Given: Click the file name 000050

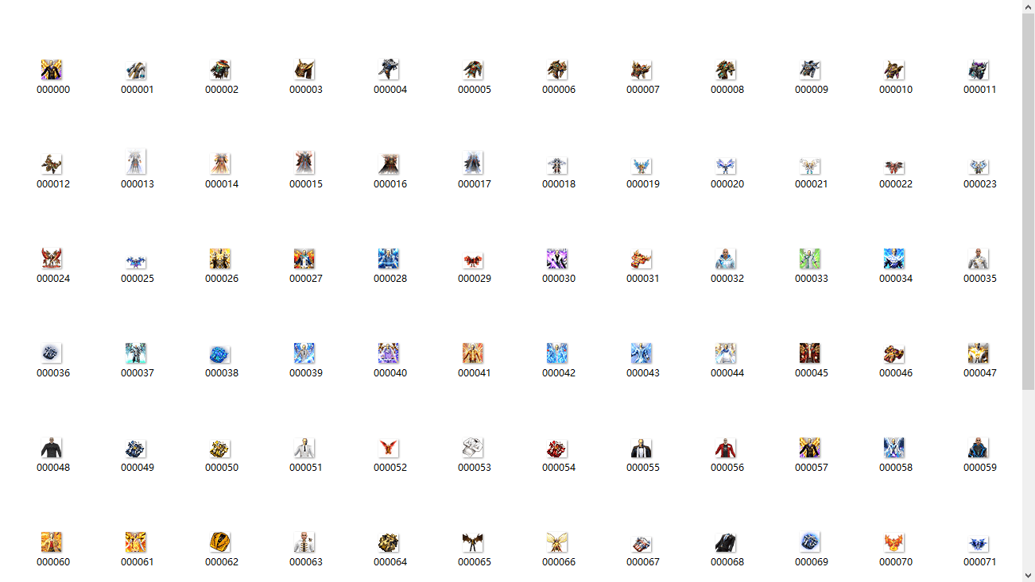Looking at the screenshot, I should pyautogui.click(x=222, y=468).
